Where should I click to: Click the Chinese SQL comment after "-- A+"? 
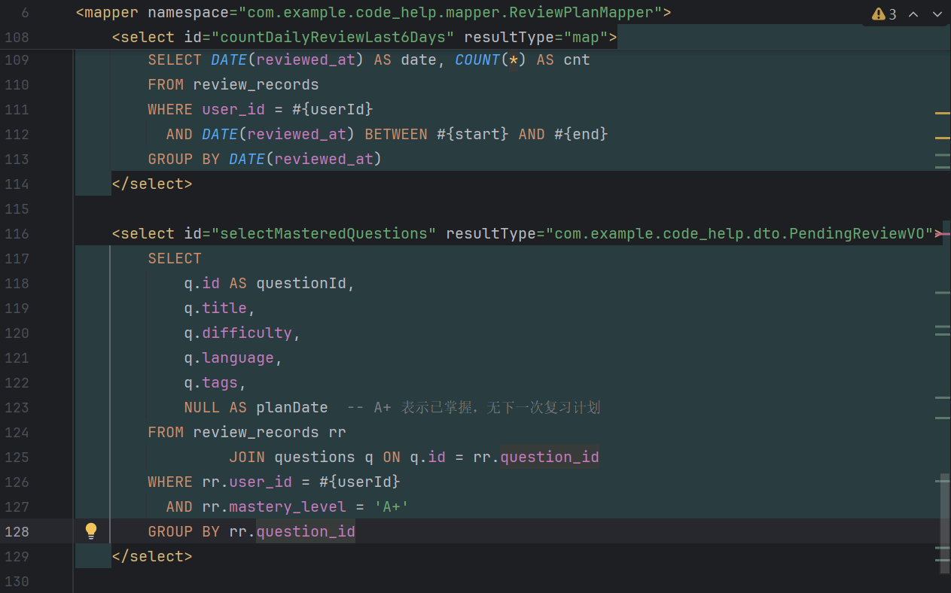(501, 408)
